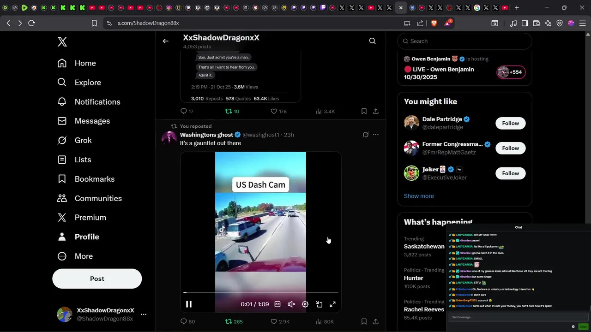The image size is (591, 332).
Task: Open the video settings gear
Action: pos(305,304)
